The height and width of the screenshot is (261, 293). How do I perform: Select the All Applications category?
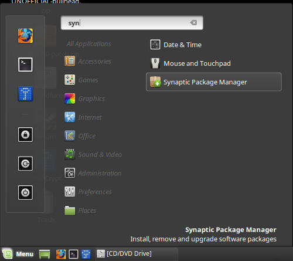[89, 44]
